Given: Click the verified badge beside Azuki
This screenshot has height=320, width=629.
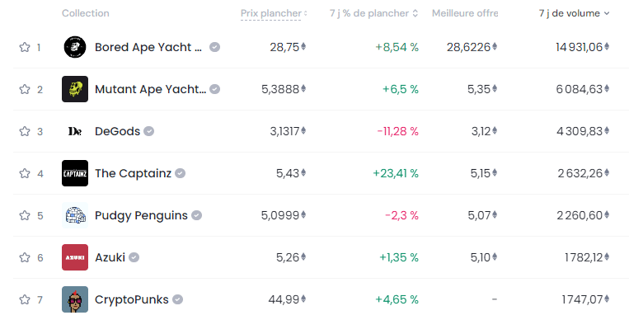Looking at the screenshot, I should coord(134,257).
